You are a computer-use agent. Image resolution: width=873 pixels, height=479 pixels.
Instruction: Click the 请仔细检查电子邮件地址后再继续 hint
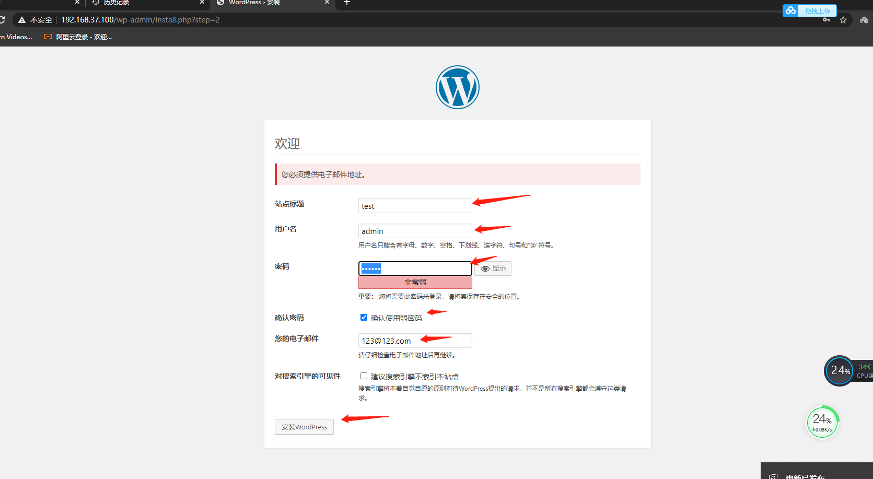(x=408, y=355)
